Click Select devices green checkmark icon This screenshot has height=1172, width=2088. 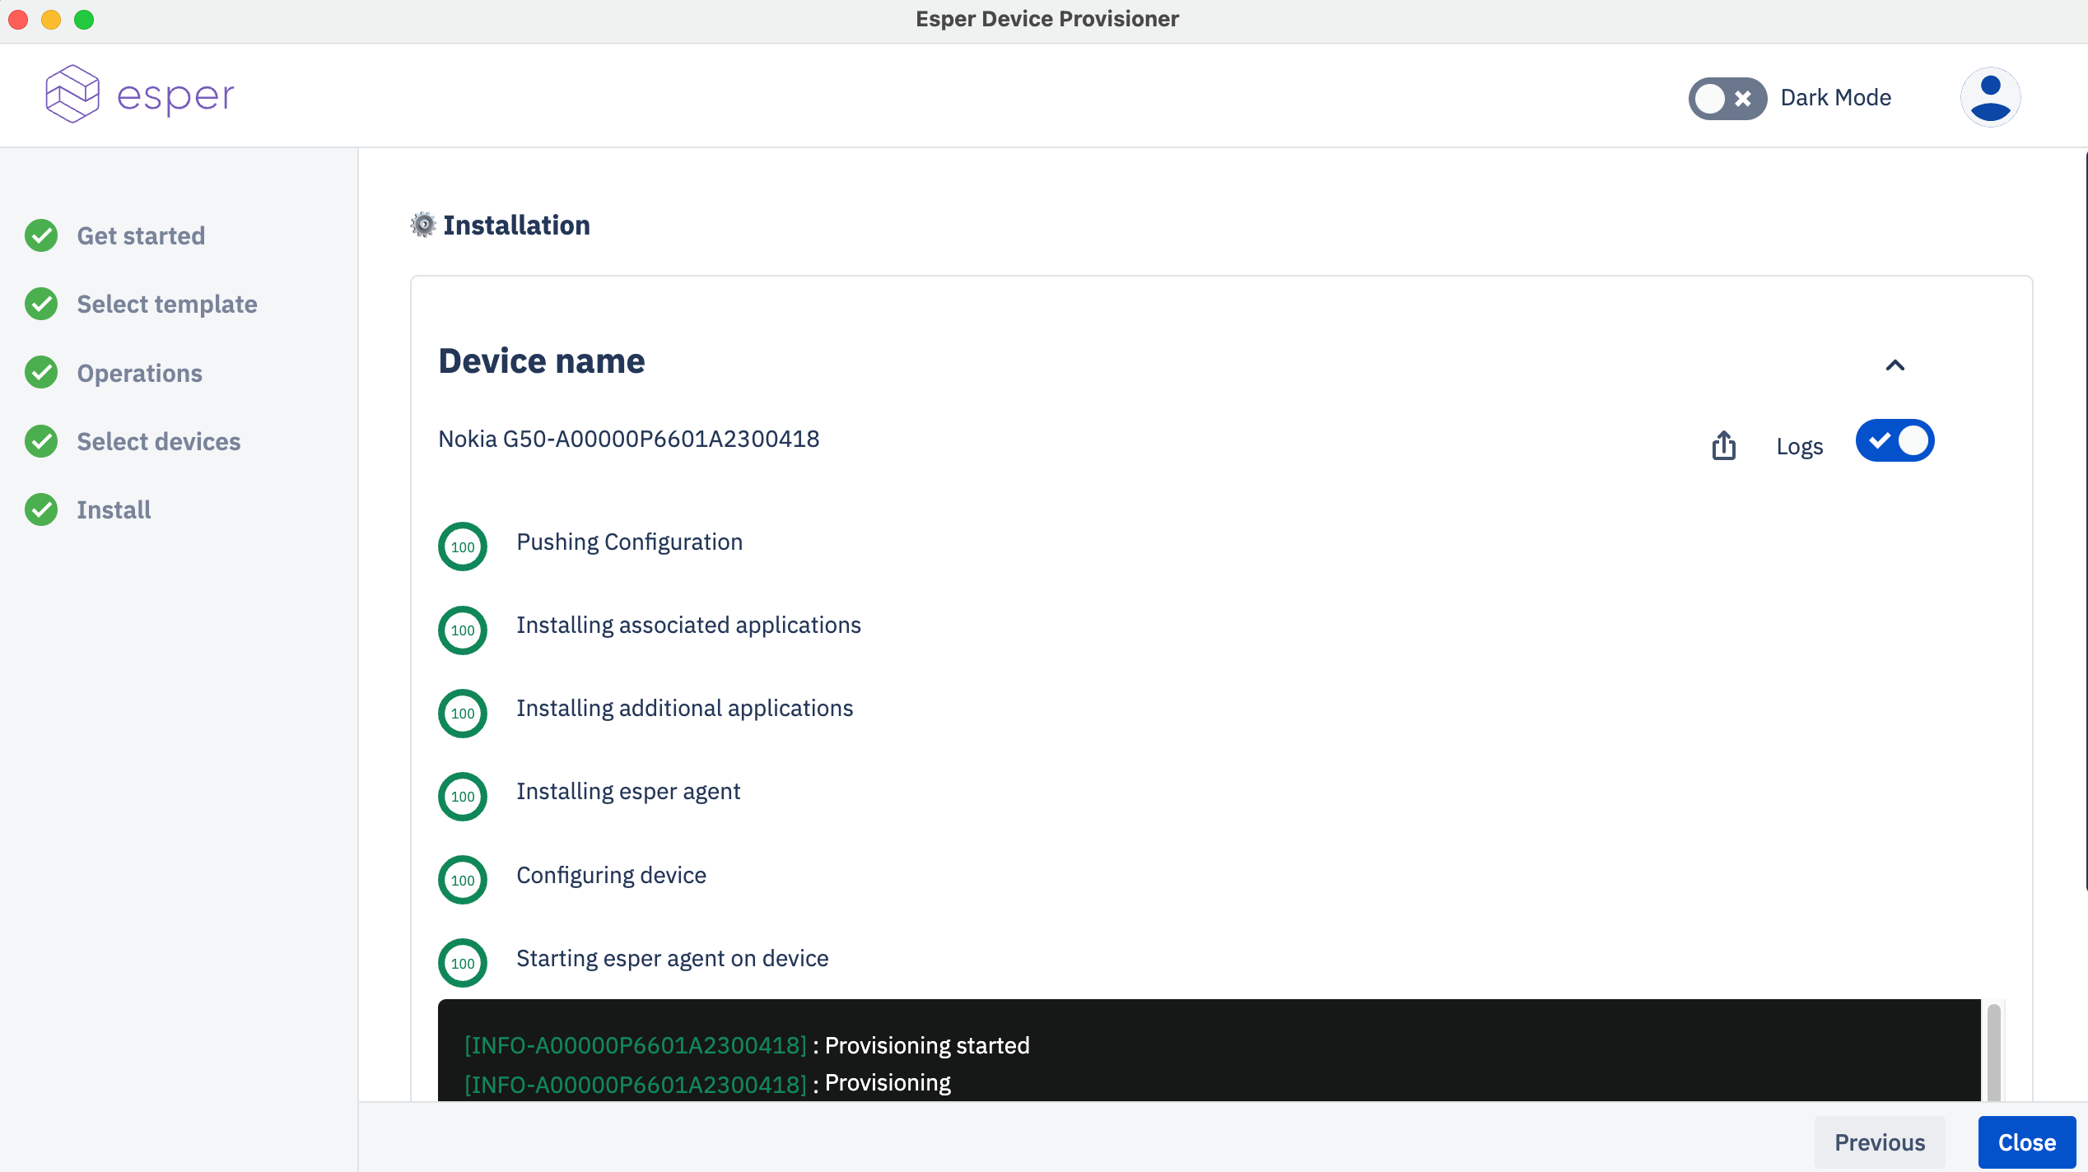click(x=41, y=441)
